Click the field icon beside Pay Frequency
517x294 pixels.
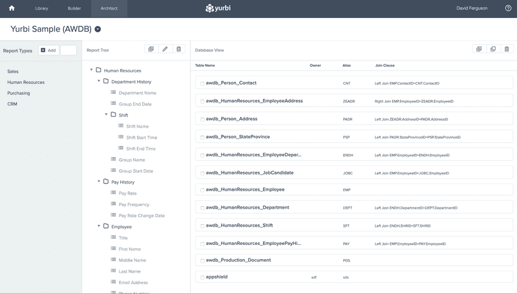point(113,204)
